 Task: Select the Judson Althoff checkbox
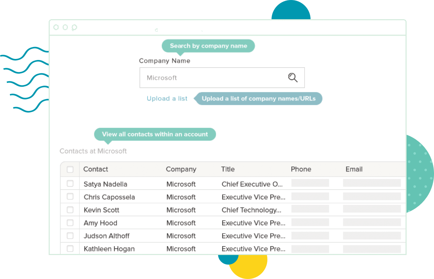pos(70,236)
